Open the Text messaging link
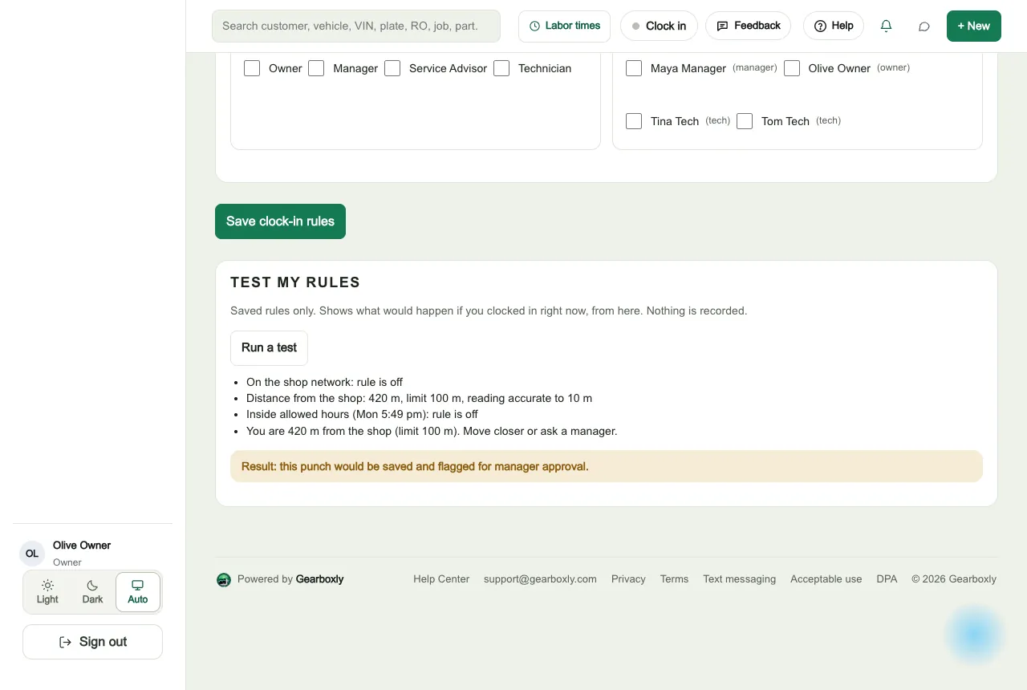This screenshot has width=1027, height=690. (739, 579)
